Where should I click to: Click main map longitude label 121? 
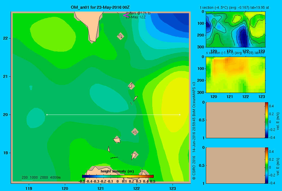click(x=101, y=188)
